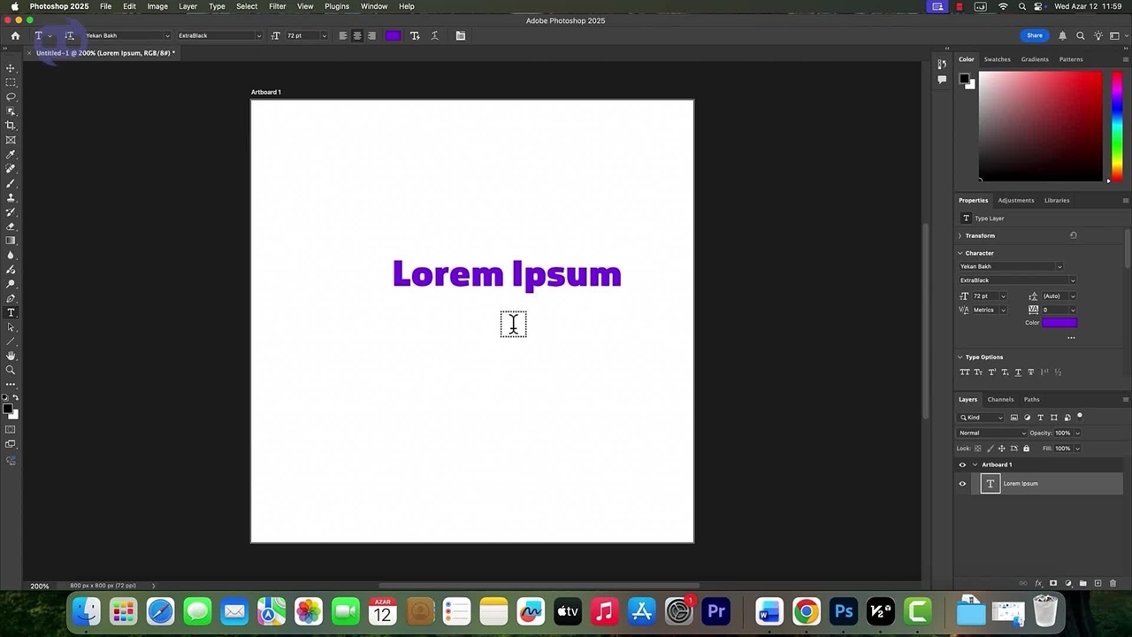Open the Filter menu
Screen dimensions: 1132x637
277,6
